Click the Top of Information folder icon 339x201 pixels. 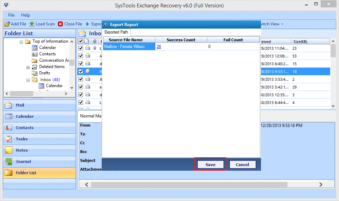tap(28, 42)
